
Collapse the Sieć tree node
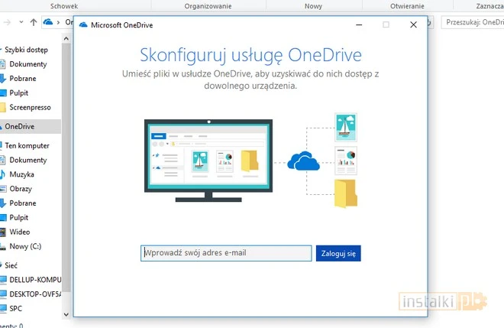point(2,265)
